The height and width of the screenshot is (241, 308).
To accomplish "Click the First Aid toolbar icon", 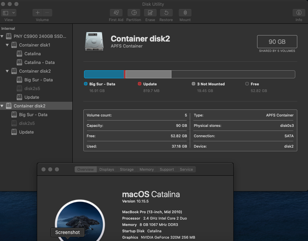I will click(116, 13).
